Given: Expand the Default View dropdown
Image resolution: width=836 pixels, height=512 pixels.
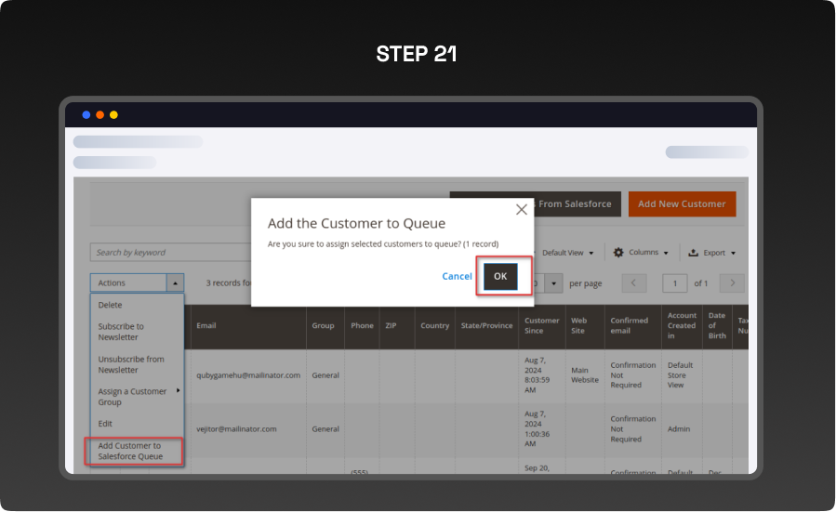Looking at the screenshot, I should pyautogui.click(x=567, y=253).
